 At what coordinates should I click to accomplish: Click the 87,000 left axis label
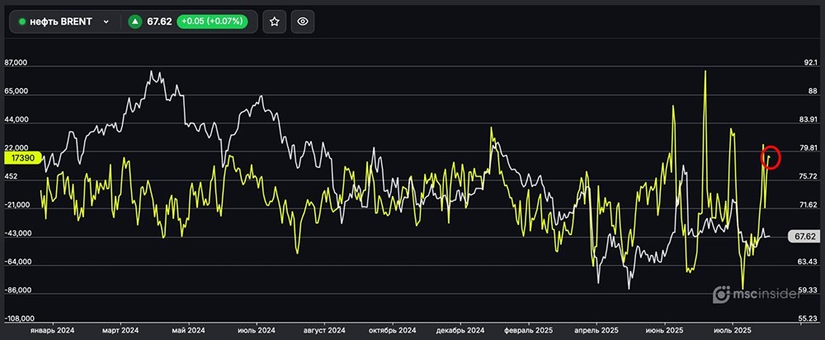click(x=16, y=63)
